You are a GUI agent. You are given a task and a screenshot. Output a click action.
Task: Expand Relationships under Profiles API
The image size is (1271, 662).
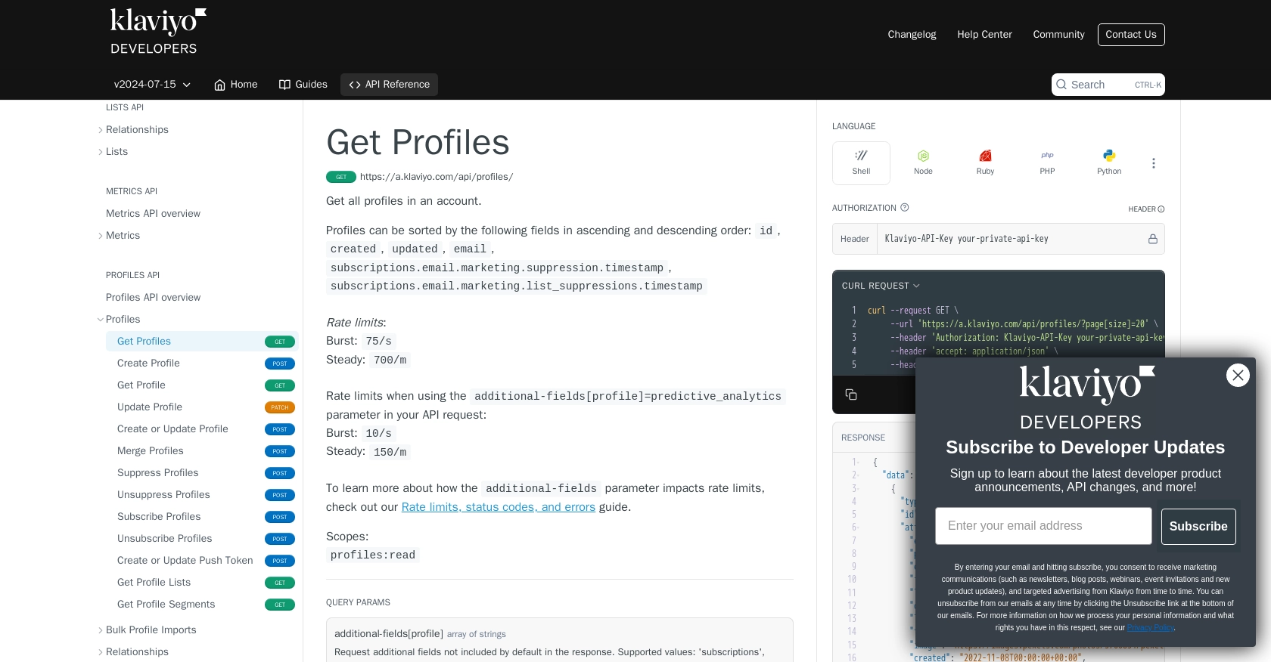click(101, 652)
